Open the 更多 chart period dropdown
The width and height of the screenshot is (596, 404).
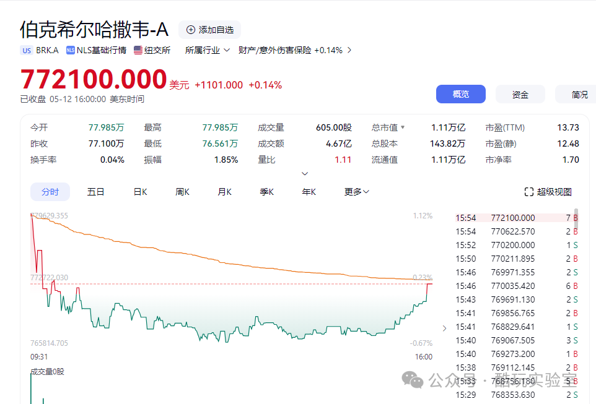click(x=357, y=192)
